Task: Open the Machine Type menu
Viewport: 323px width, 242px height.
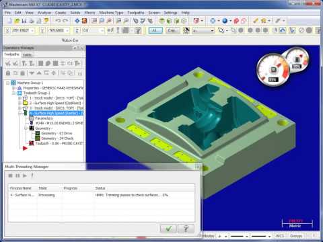Action: click(111, 13)
